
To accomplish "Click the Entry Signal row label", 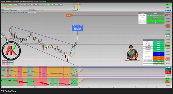I will pos(142,15).
